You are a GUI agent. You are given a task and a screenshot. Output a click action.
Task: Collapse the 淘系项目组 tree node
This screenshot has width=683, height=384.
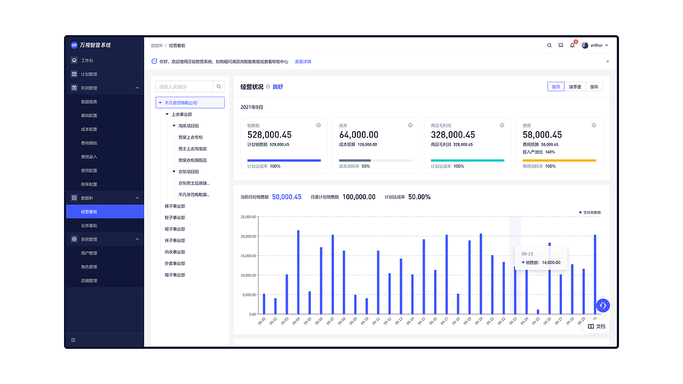174,126
